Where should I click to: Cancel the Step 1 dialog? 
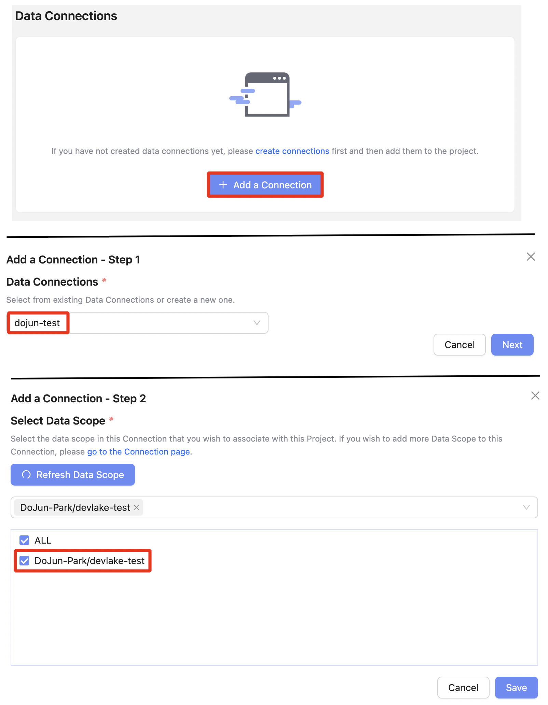click(460, 345)
